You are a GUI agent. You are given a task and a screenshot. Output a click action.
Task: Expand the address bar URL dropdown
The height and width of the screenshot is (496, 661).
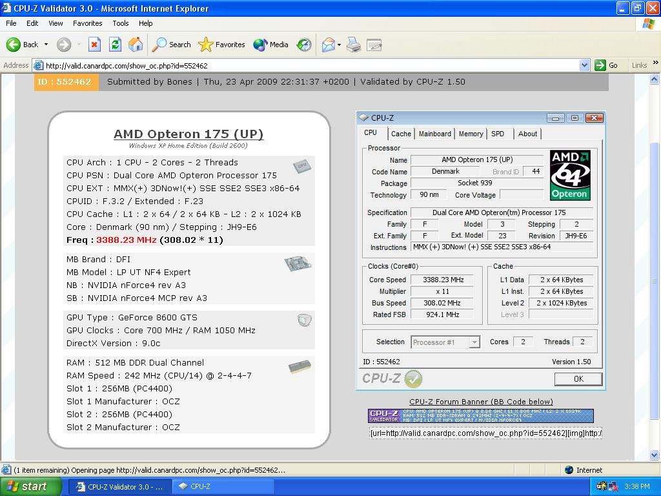point(584,65)
